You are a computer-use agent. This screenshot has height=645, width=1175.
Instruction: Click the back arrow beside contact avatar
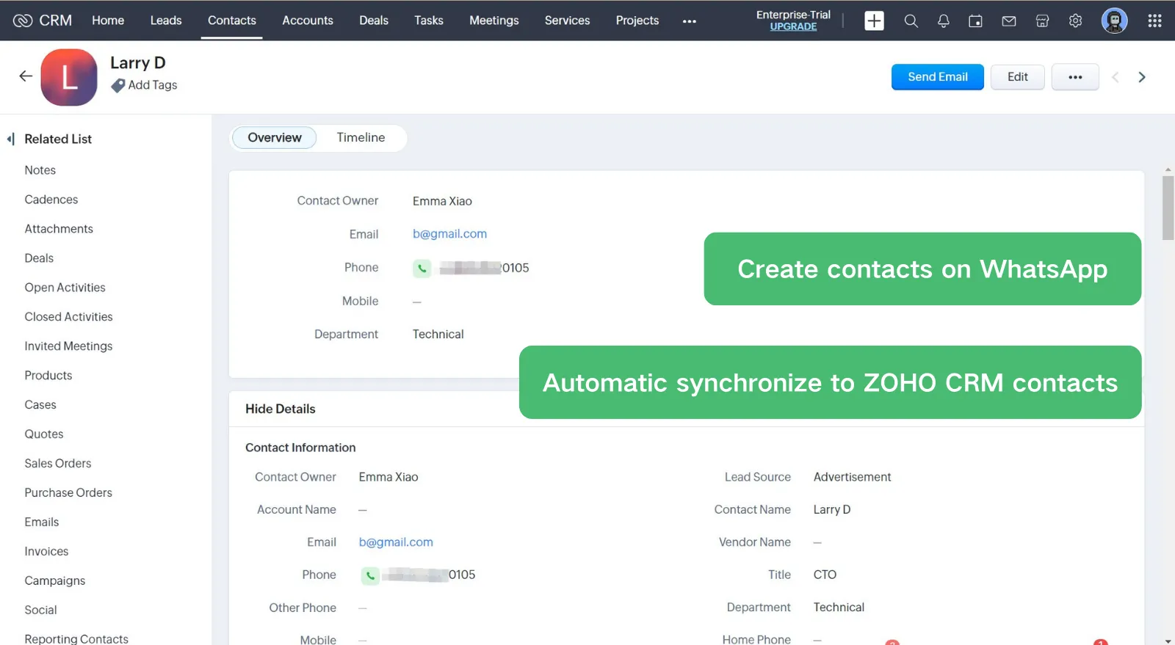[26, 76]
